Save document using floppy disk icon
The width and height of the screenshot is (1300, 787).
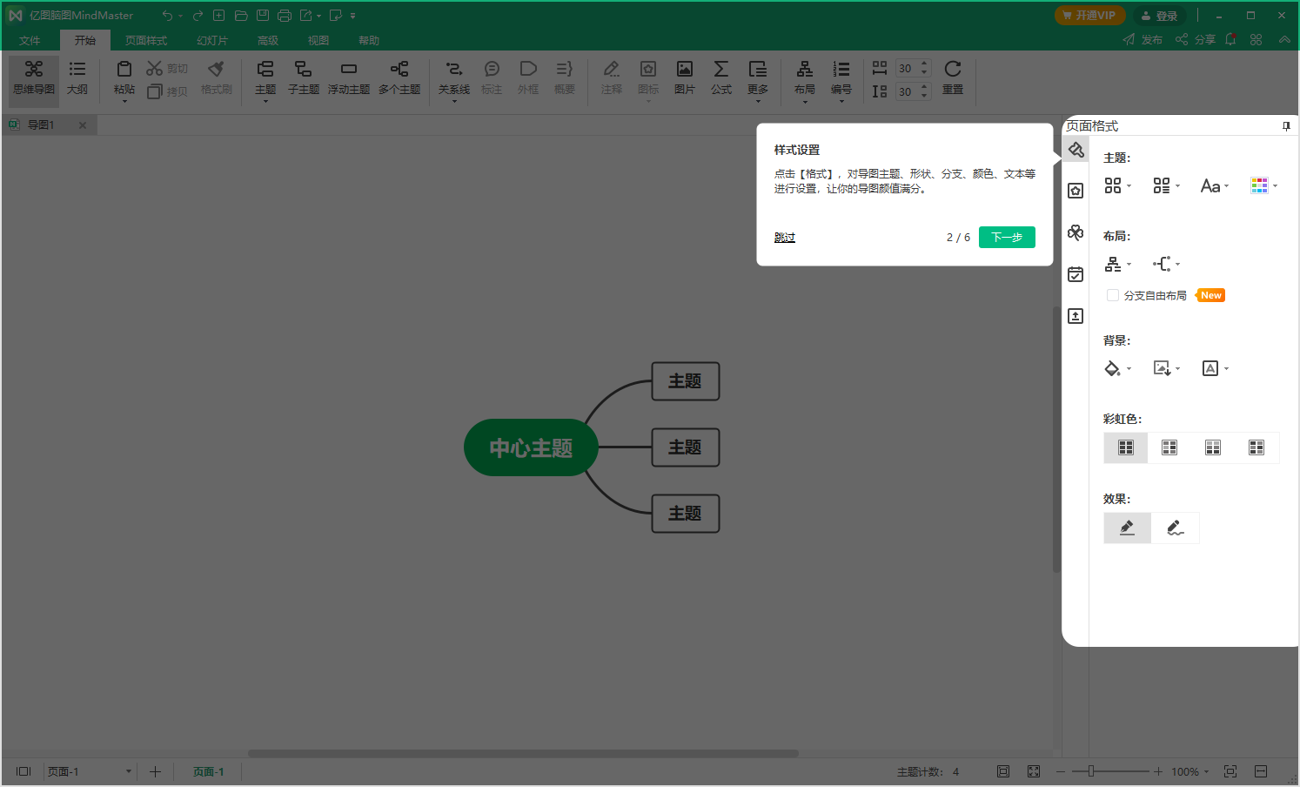pos(263,16)
